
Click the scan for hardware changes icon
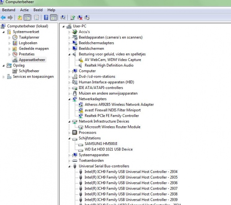(63, 18)
